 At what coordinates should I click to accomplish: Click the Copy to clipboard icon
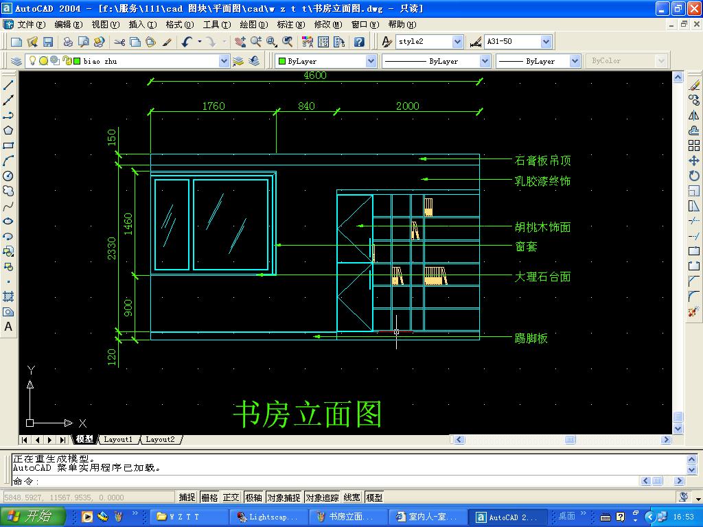pyautogui.click(x=135, y=42)
